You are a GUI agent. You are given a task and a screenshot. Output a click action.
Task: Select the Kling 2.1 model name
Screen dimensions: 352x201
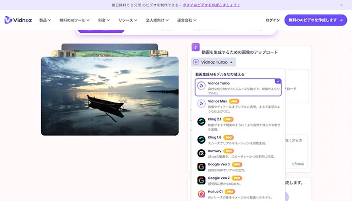tap(214, 119)
